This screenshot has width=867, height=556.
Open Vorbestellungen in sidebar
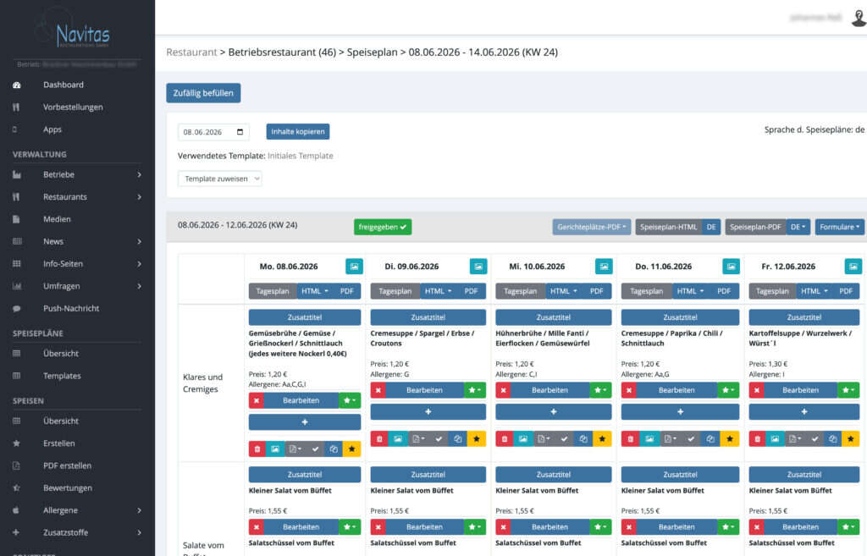tap(73, 107)
